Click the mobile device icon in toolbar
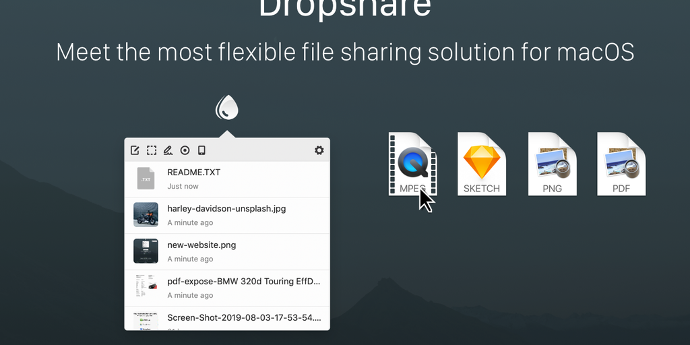 tap(201, 150)
